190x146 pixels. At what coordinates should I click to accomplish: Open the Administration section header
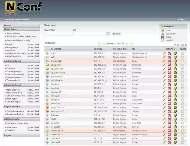point(21,119)
